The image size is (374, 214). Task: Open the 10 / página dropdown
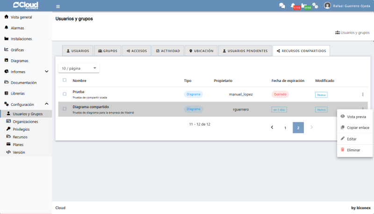pos(79,68)
